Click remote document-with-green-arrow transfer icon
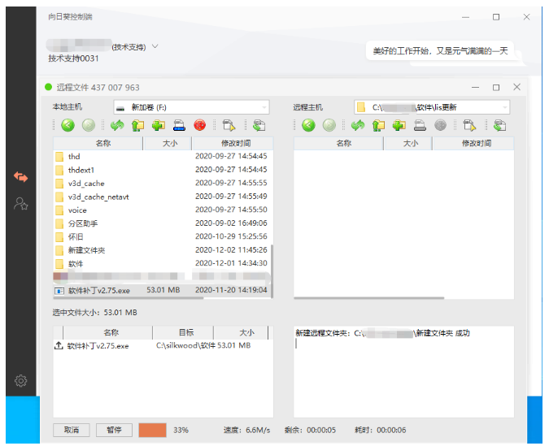Image resolution: width=549 pixels, height=446 pixels. (499, 125)
